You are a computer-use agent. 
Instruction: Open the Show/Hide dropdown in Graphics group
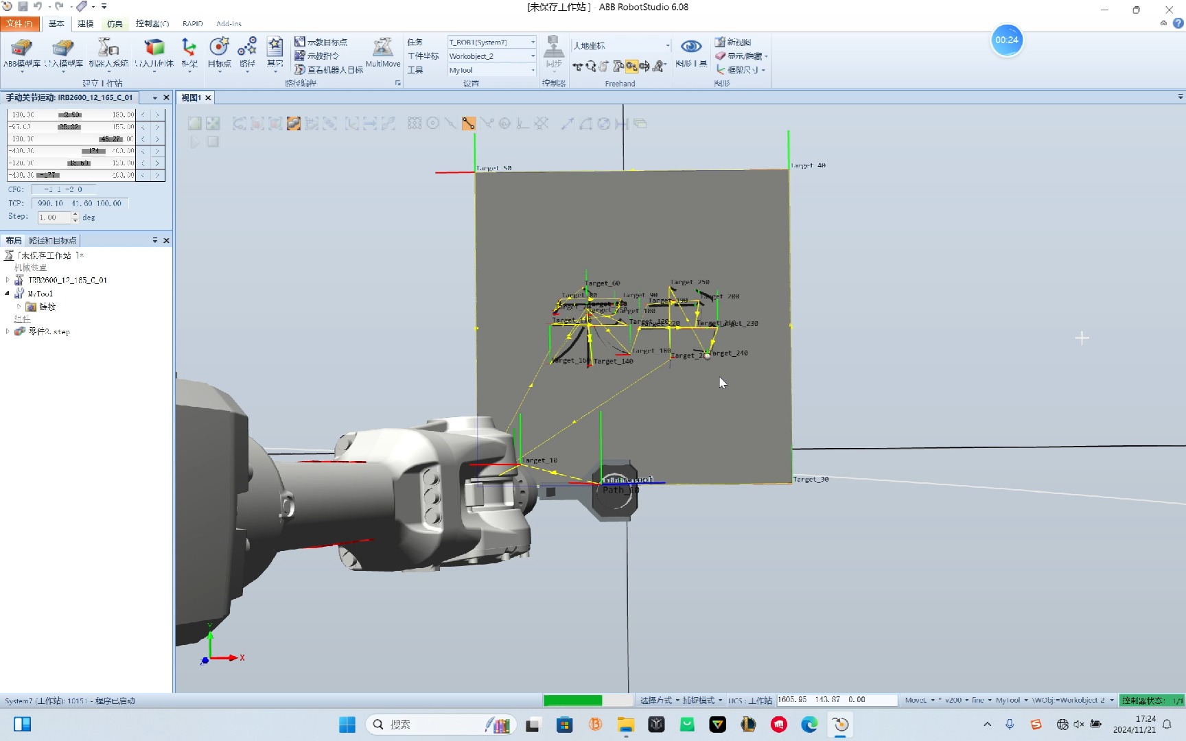[x=741, y=56]
